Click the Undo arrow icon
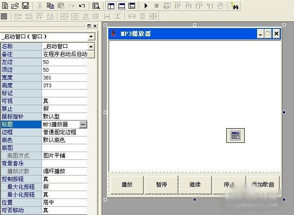Image resolution: width=294 pixels, height=215 pixels. [82, 6]
